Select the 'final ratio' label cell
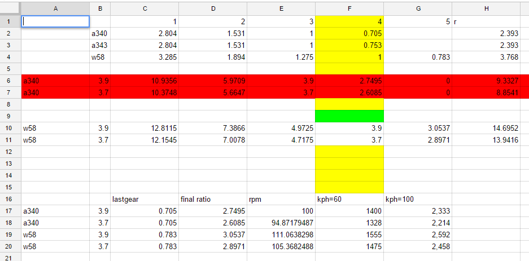 (212, 199)
